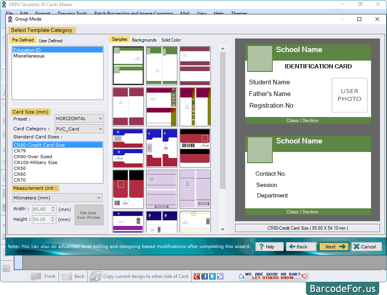This screenshot has width=387, height=295.
Task: Open the Card Category dropdown
Action: (79, 129)
